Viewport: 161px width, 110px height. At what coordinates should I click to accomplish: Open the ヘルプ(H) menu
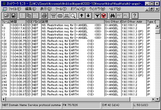click(x=115, y=9)
